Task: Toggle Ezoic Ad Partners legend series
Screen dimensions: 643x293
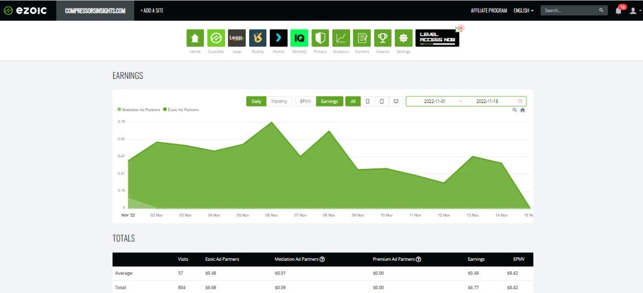Action: pos(181,110)
